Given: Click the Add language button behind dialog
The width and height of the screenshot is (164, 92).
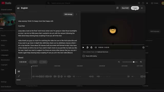Looking at the screenshot, I should [x=155, y=31].
